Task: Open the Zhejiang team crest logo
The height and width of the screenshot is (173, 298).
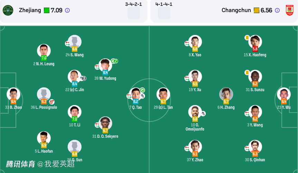Action: (x=8, y=10)
